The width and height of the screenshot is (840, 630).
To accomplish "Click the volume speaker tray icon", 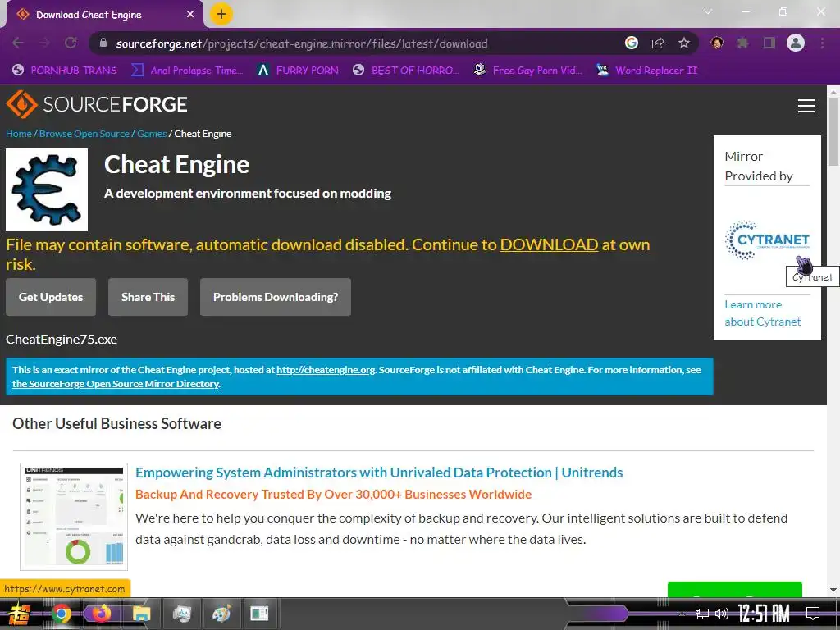I will coord(722,614).
